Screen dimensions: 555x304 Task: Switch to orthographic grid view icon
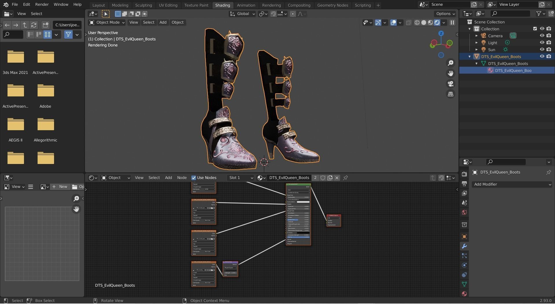[x=450, y=94]
